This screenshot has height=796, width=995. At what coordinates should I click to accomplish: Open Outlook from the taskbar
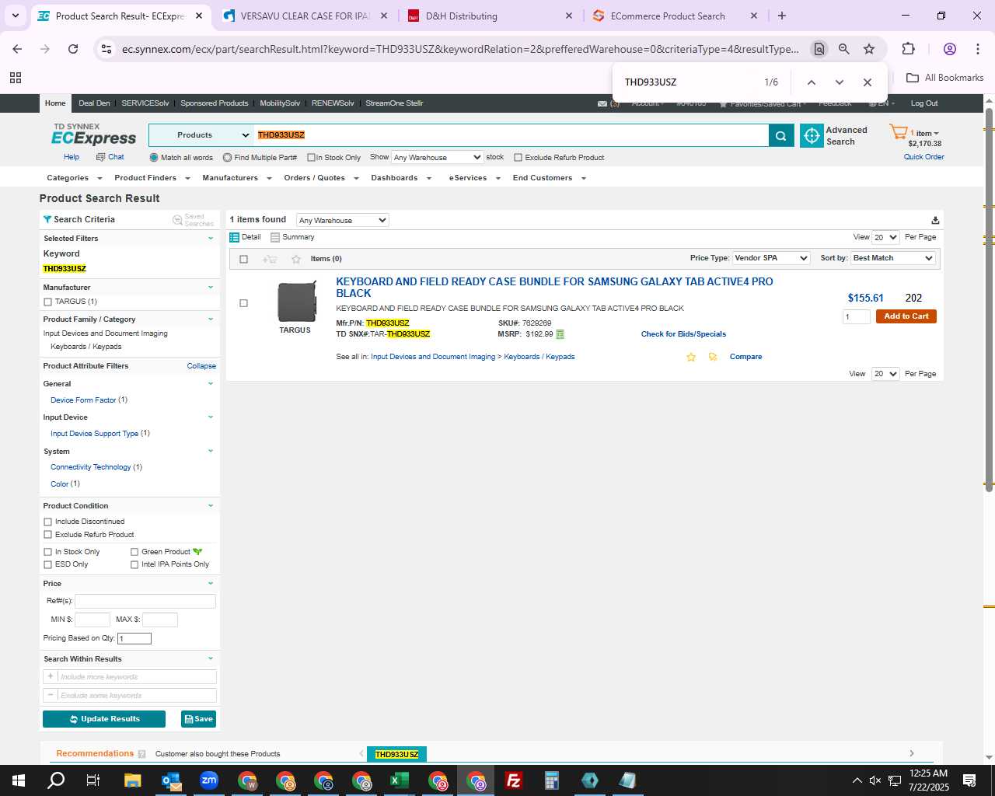pos(171,780)
